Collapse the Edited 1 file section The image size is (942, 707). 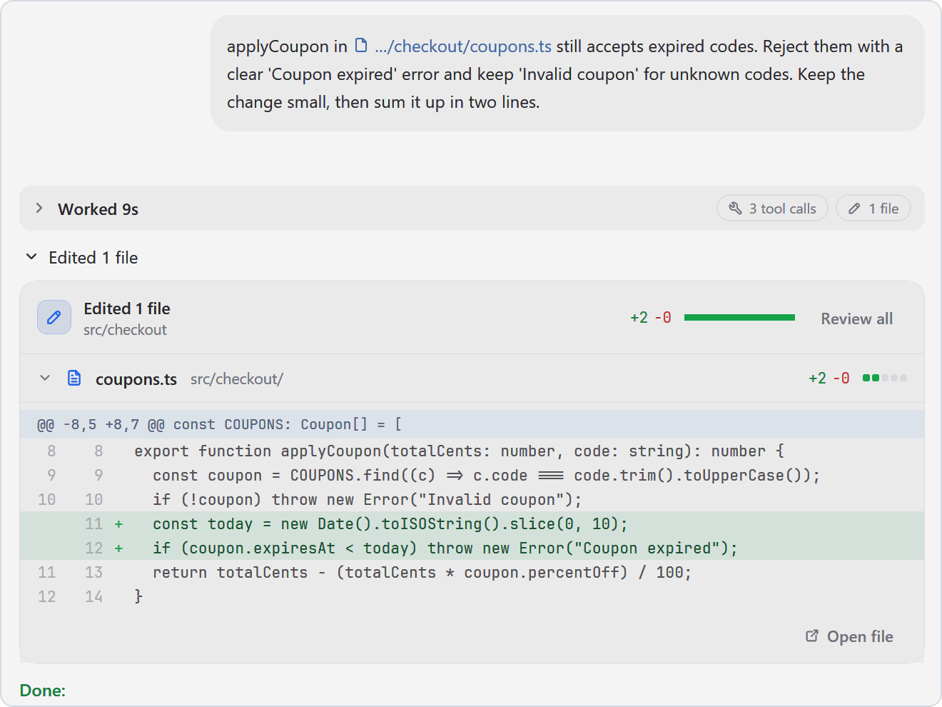(x=31, y=257)
